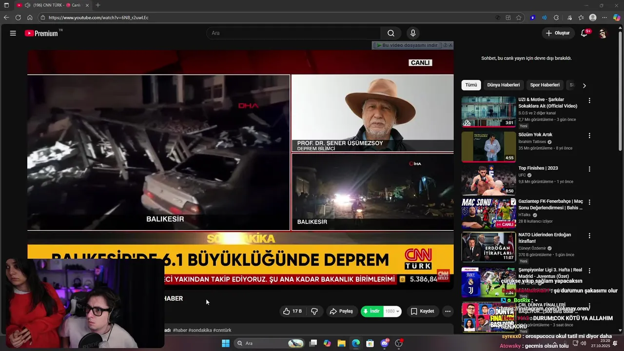Open options for Top Finishes 2023 video
624x351 pixels.
tap(589, 169)
